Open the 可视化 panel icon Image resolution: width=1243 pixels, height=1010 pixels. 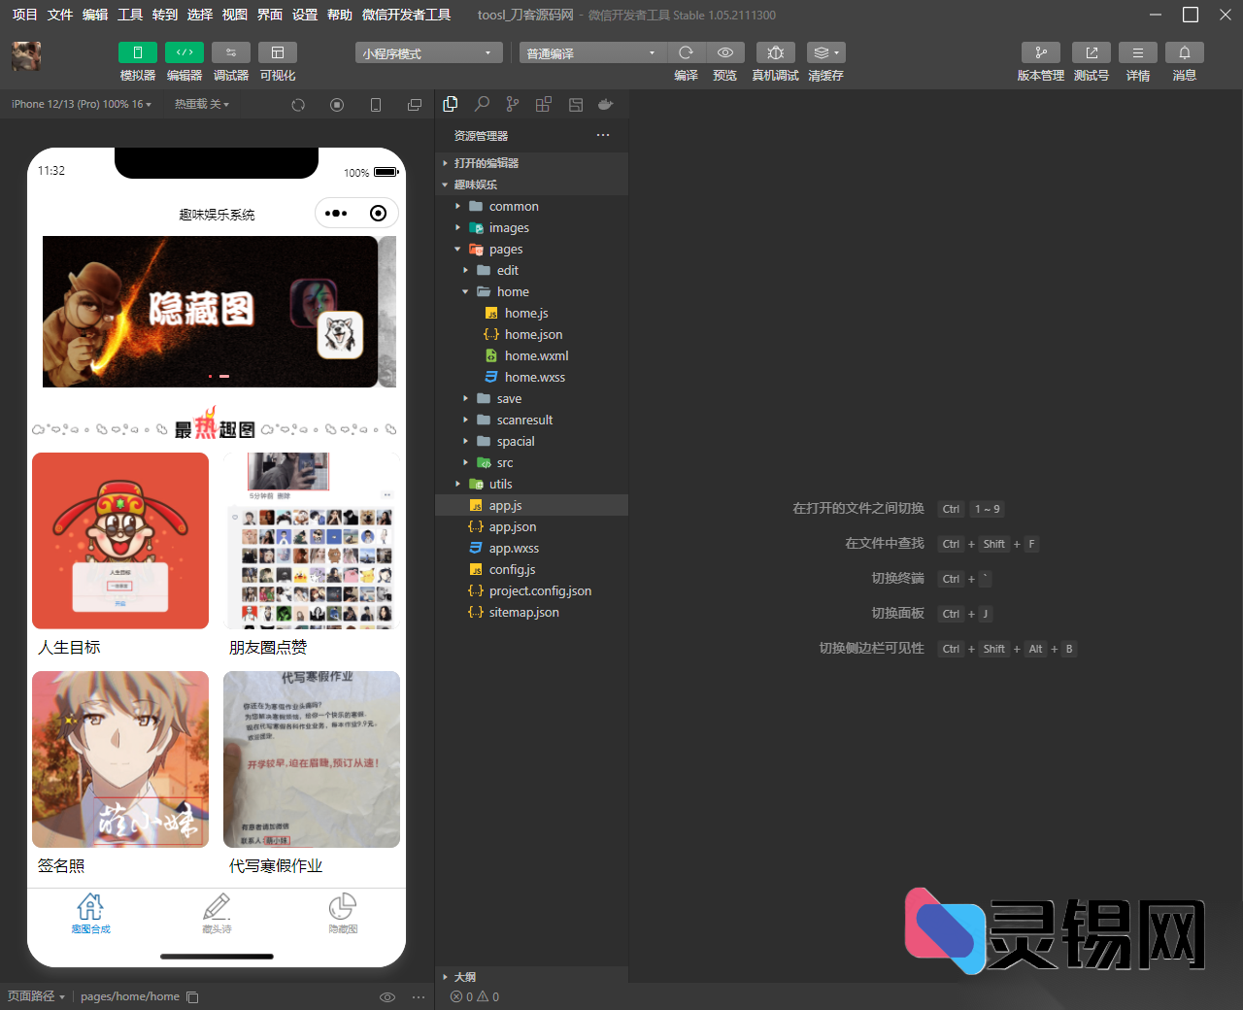(278, 52)
